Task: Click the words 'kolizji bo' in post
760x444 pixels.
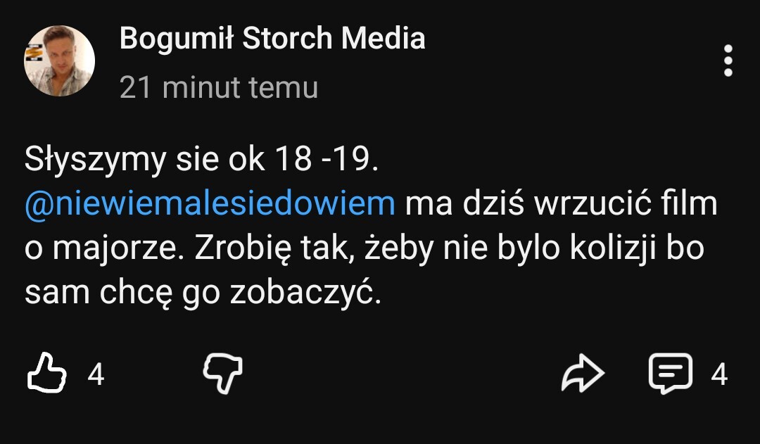Action: 637,248
